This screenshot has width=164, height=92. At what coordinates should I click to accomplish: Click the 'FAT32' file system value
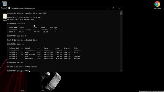coord(40,56)
